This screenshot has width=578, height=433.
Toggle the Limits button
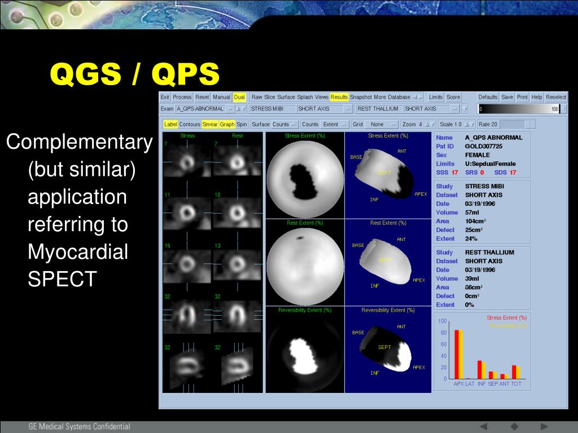tap(436, 97)
